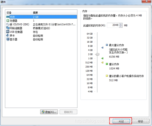Click the 4 MB slider scale label
Viewport: 152px width, 126px height.
coord(90,92)
